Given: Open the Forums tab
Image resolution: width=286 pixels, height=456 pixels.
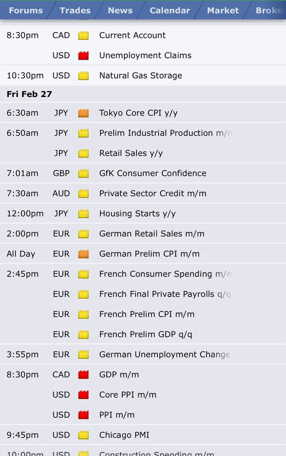Looking at the screenshot, I should pos(26,10).
